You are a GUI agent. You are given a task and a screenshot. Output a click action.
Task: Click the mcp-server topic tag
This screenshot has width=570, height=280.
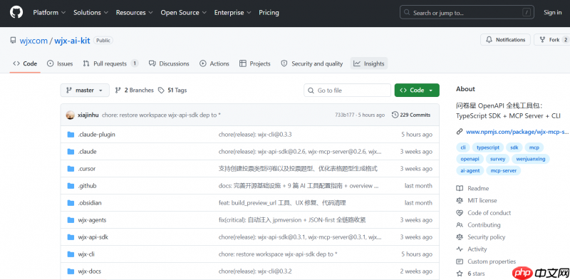[504, 170]
